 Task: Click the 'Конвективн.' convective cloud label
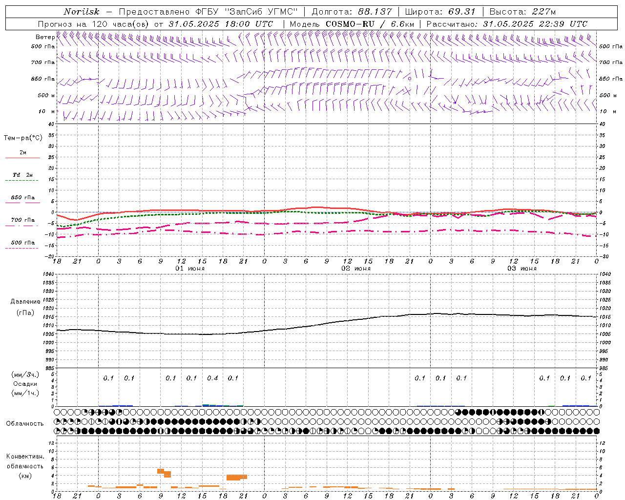(x=25, y=457)
